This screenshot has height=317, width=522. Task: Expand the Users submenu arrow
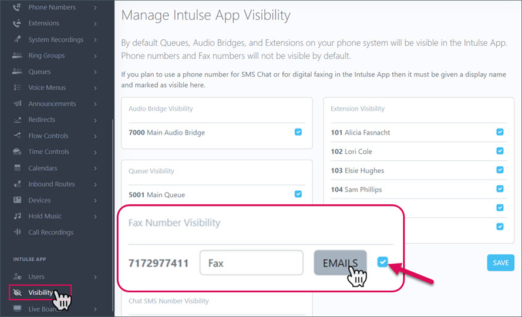(x=95, y=277)
